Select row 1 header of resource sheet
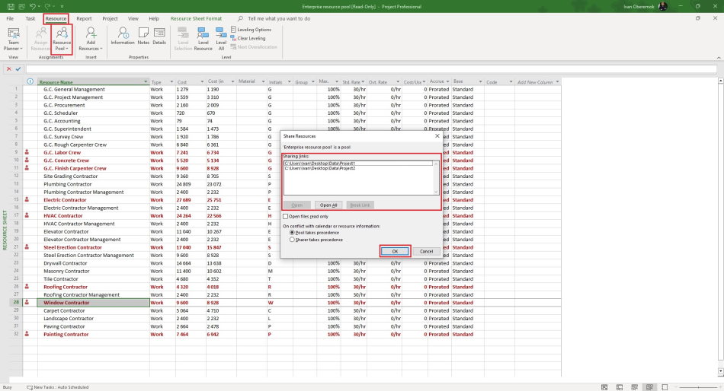 tap(16, 89)
